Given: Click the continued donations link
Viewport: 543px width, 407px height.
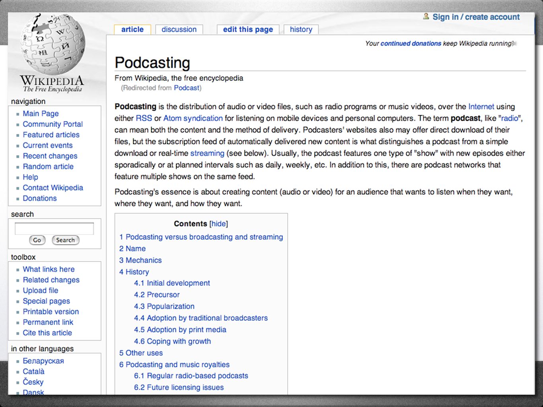Looking at the screenshot, I should (x=411, y=43).
